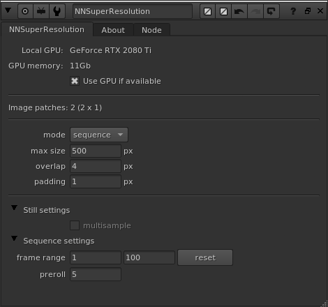Float the panel with the float icon

pos(308,10)
